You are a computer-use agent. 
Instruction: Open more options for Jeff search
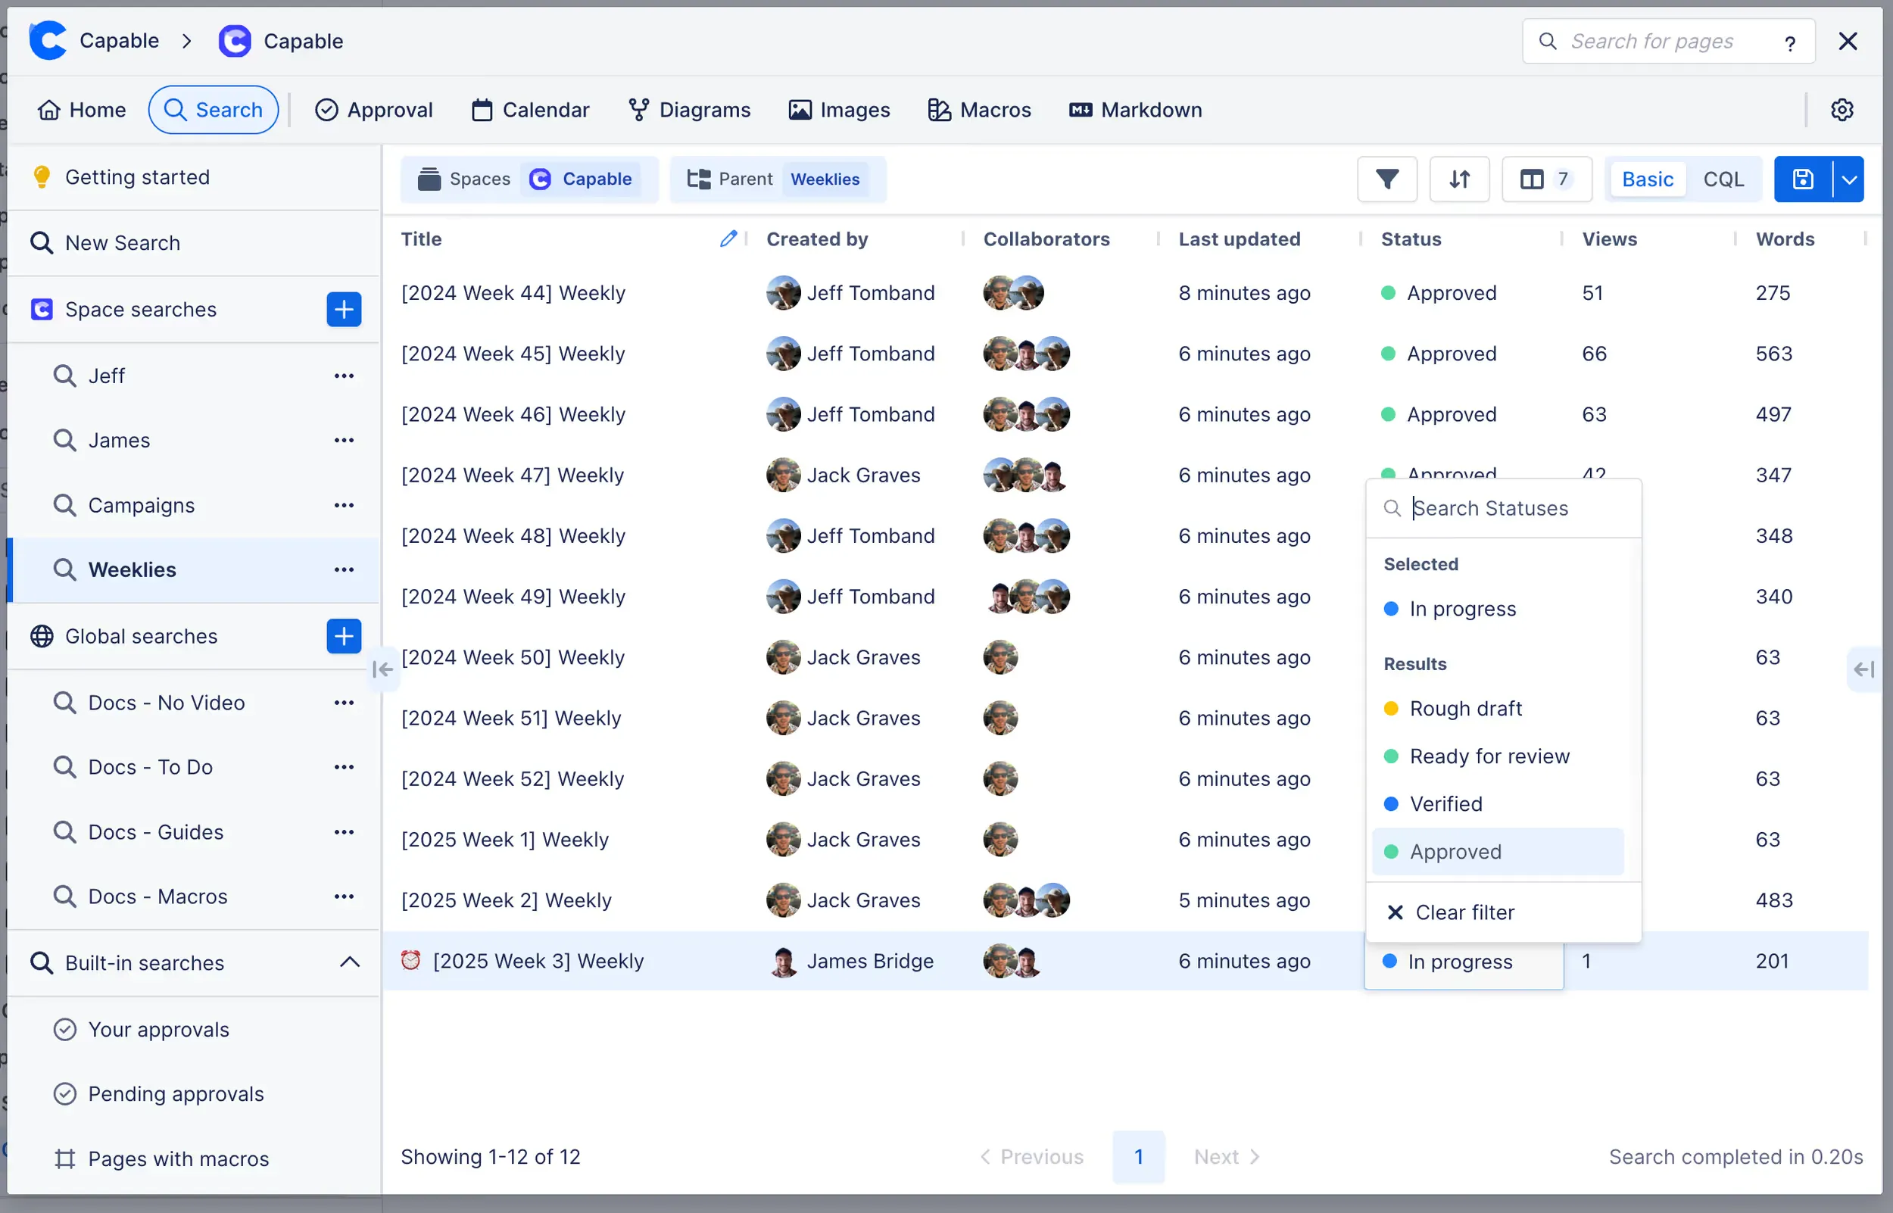344,376
